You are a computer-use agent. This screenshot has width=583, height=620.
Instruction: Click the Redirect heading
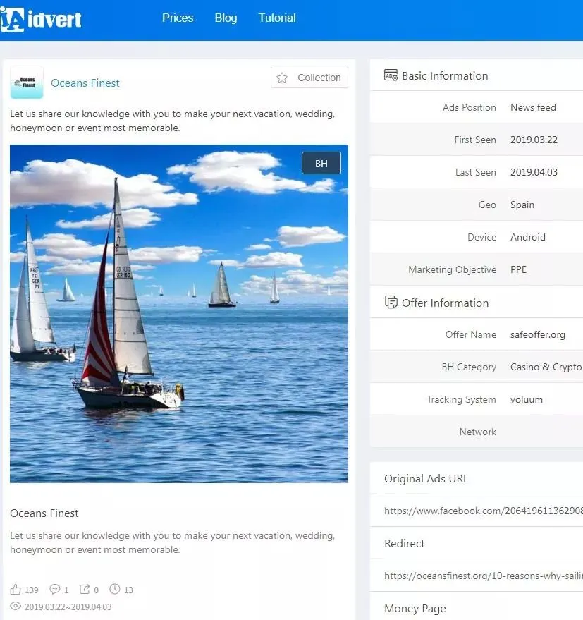point(405,544)
